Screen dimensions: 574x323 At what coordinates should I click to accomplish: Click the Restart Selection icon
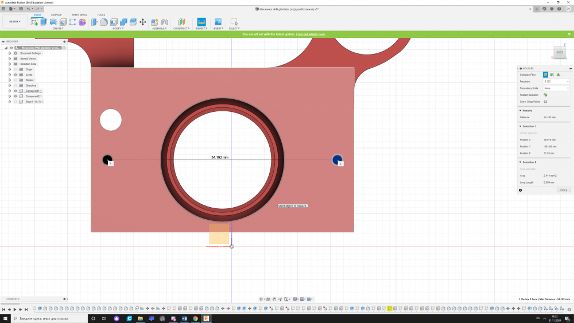tap(545, 95)
